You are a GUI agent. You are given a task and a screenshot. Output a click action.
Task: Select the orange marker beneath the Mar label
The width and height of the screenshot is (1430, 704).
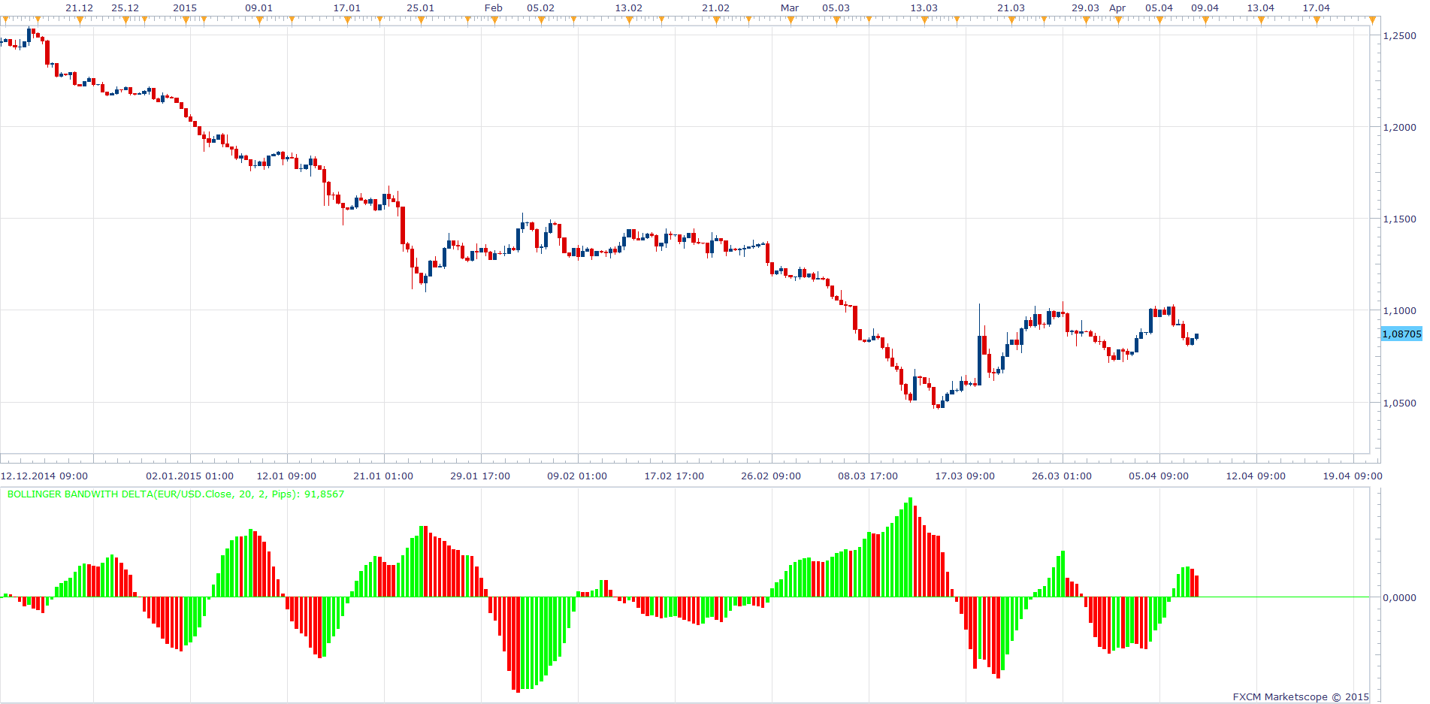point(791,20)
